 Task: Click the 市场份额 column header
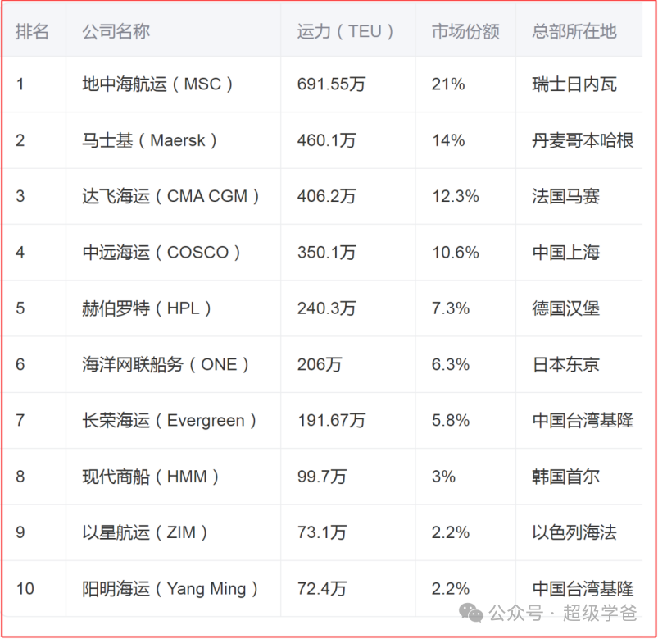click(465, 31)
